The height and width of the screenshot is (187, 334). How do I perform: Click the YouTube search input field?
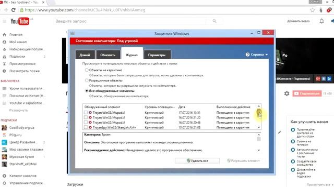coord(130,21)
